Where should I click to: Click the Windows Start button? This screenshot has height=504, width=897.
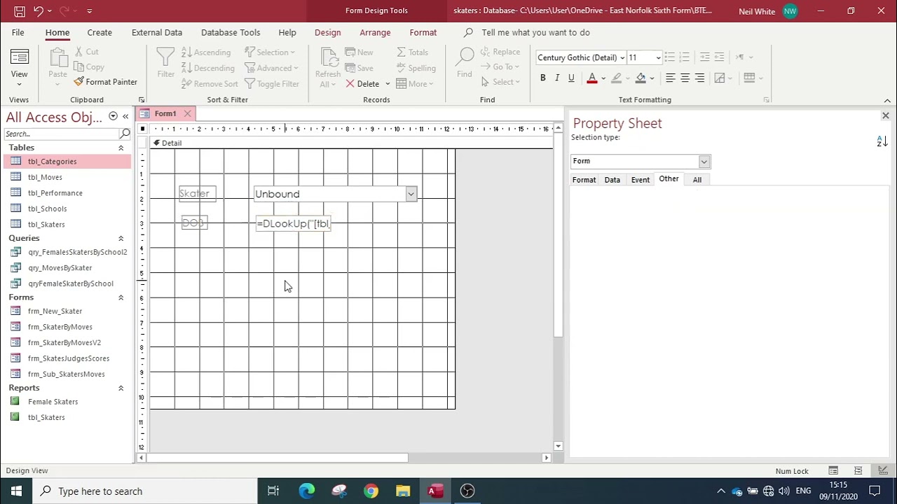pos(16,491)
